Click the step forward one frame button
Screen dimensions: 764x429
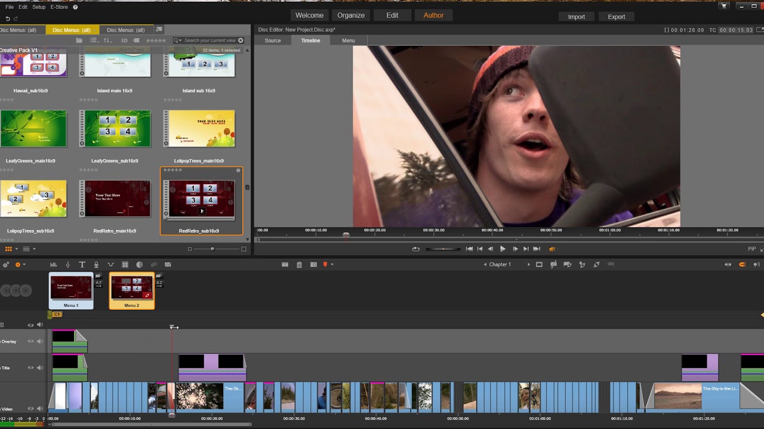(515, 249)
